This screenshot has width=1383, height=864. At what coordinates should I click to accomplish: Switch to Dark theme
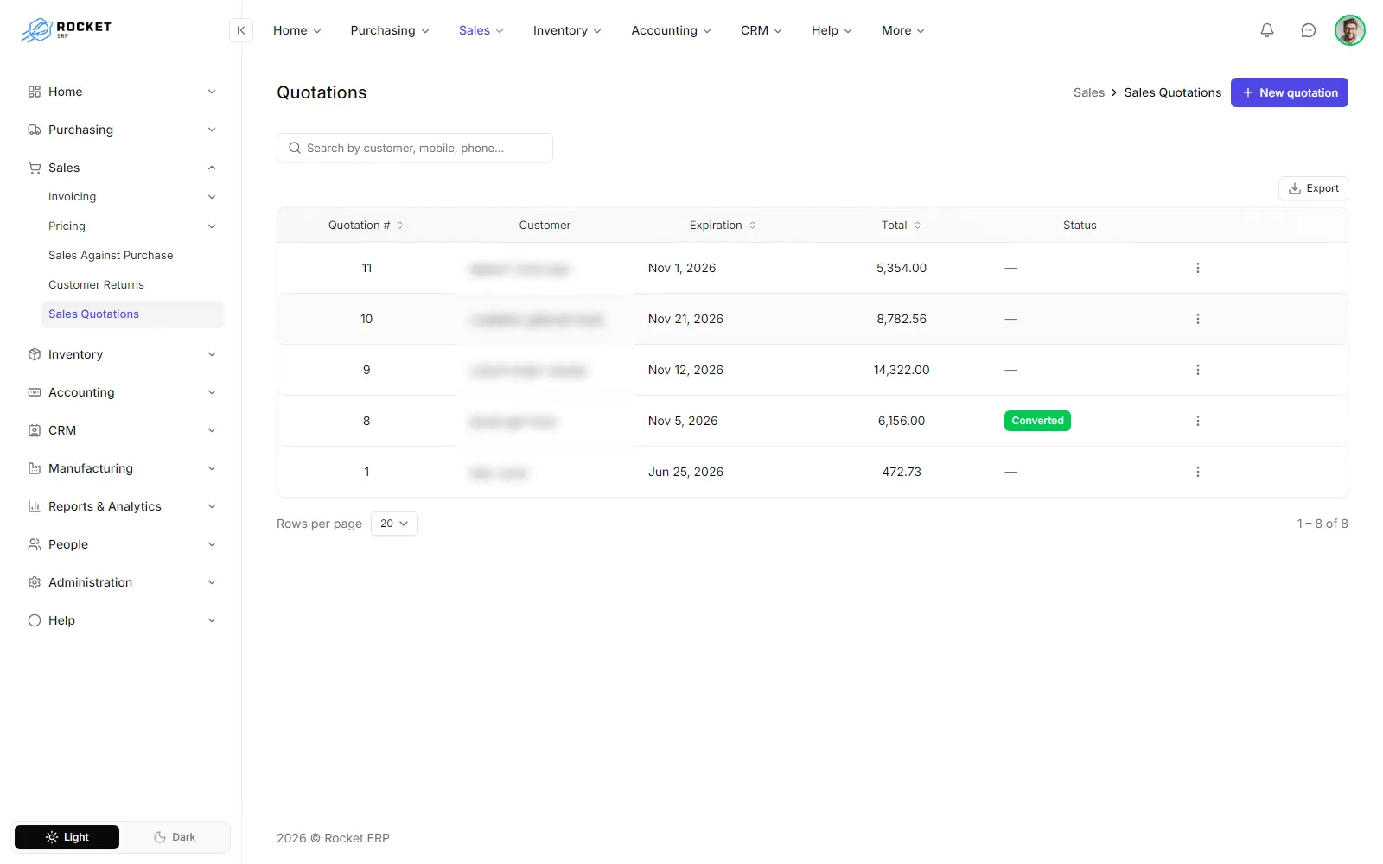175,837
